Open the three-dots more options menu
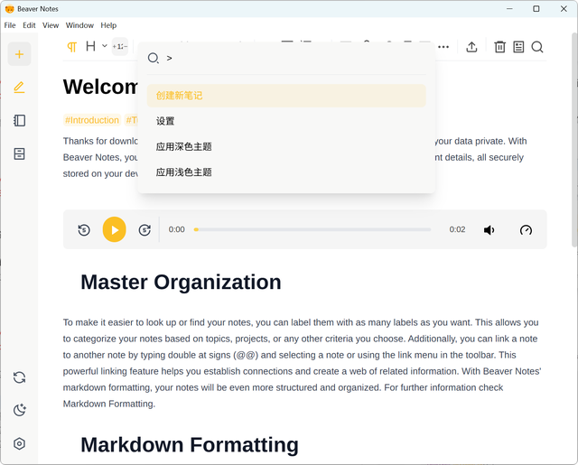This screenshot has width=578, height=465. (x=443, y=47)
